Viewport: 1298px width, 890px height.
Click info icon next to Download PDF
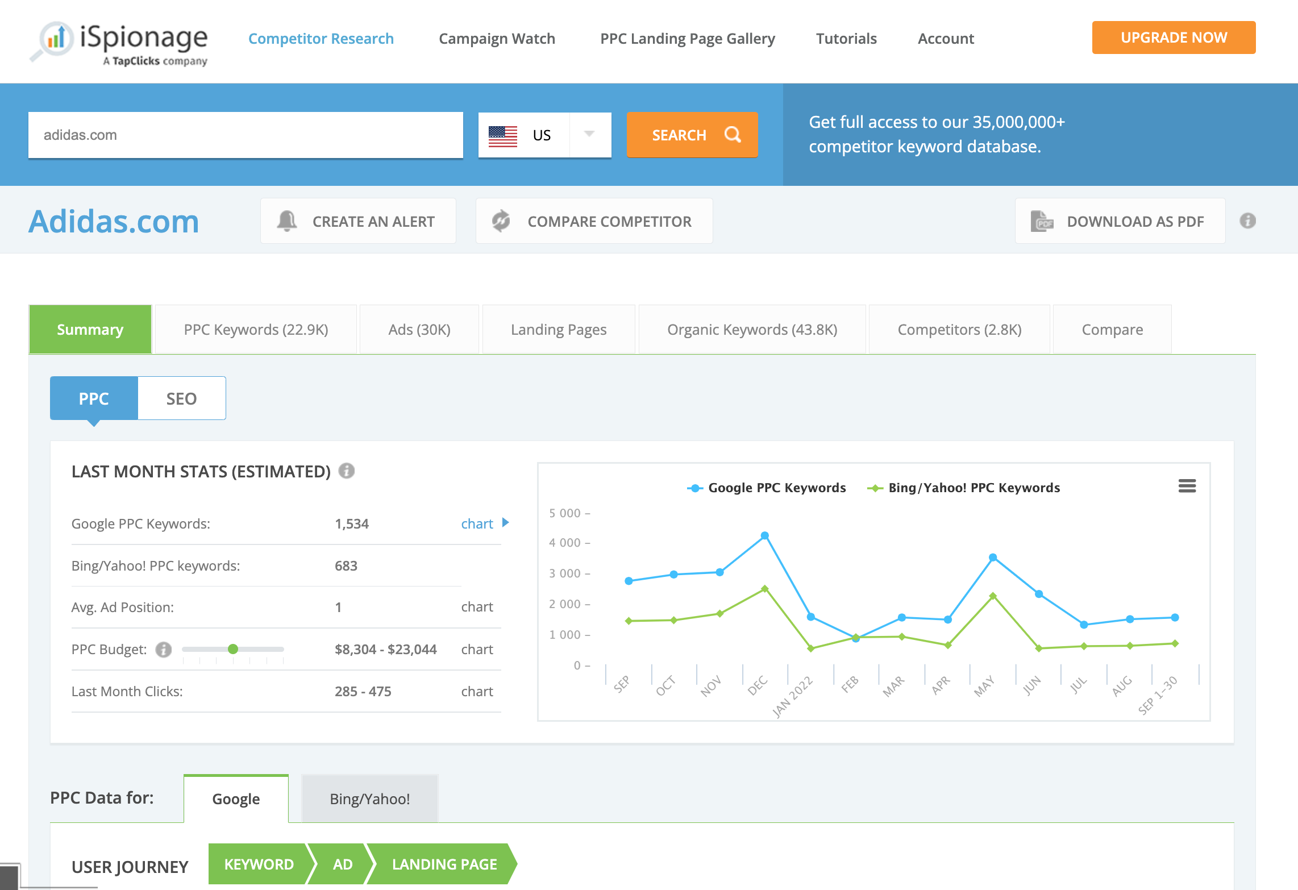[x=1248, y=221]
